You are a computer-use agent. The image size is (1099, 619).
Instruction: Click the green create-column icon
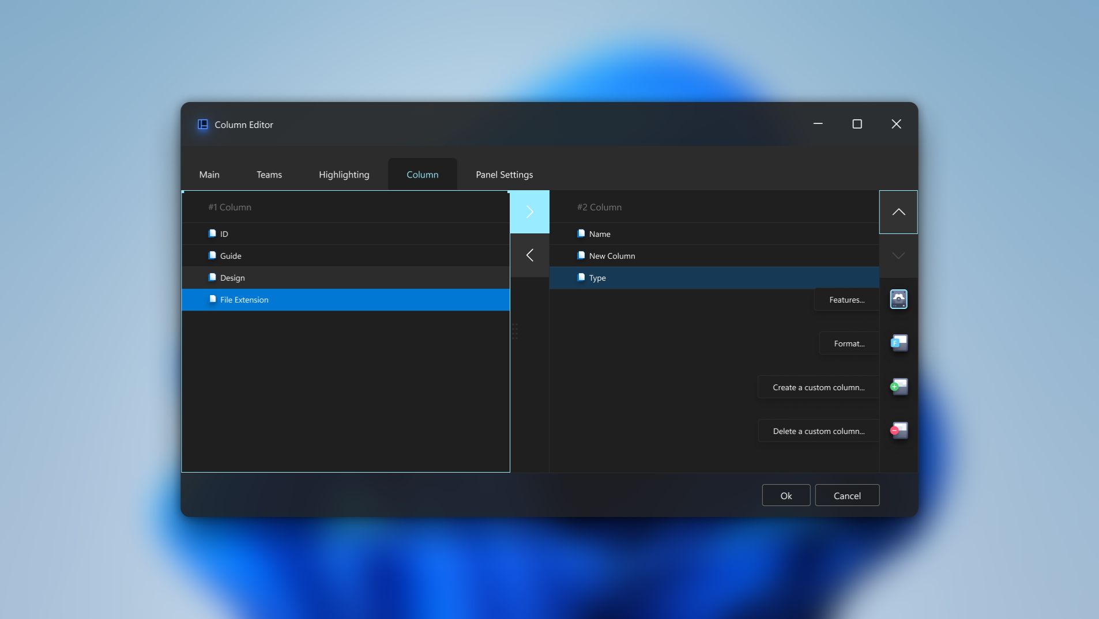pyautogui.click(x=899, y=387)
